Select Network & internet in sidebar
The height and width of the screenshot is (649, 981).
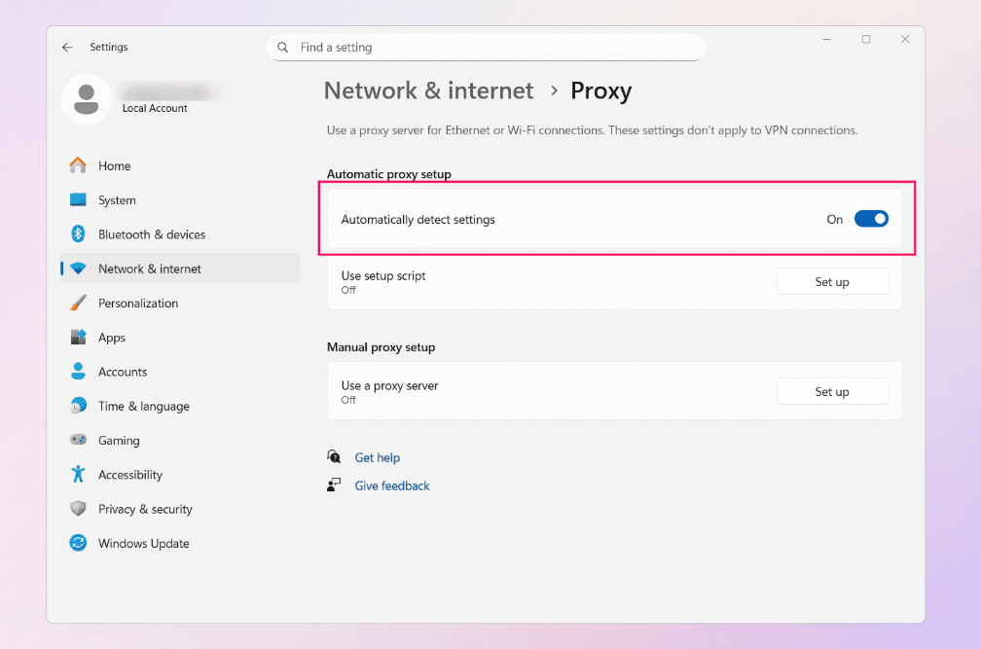tap(149, 270)
